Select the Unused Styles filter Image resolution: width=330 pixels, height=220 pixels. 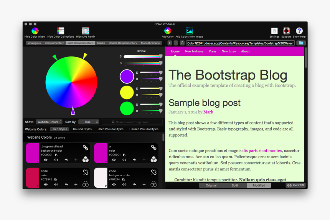(82, 129)
